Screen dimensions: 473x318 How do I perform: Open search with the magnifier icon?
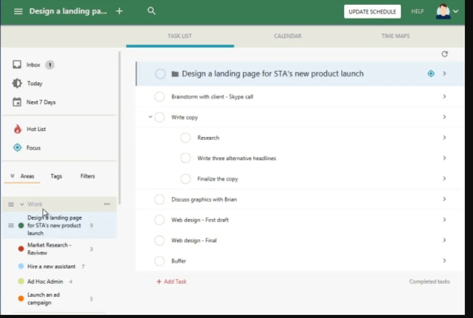pos(151,11)
